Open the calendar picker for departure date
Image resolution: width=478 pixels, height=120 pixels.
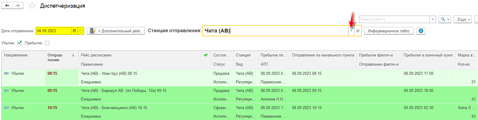pyautogui.click(x=74, y=31)
